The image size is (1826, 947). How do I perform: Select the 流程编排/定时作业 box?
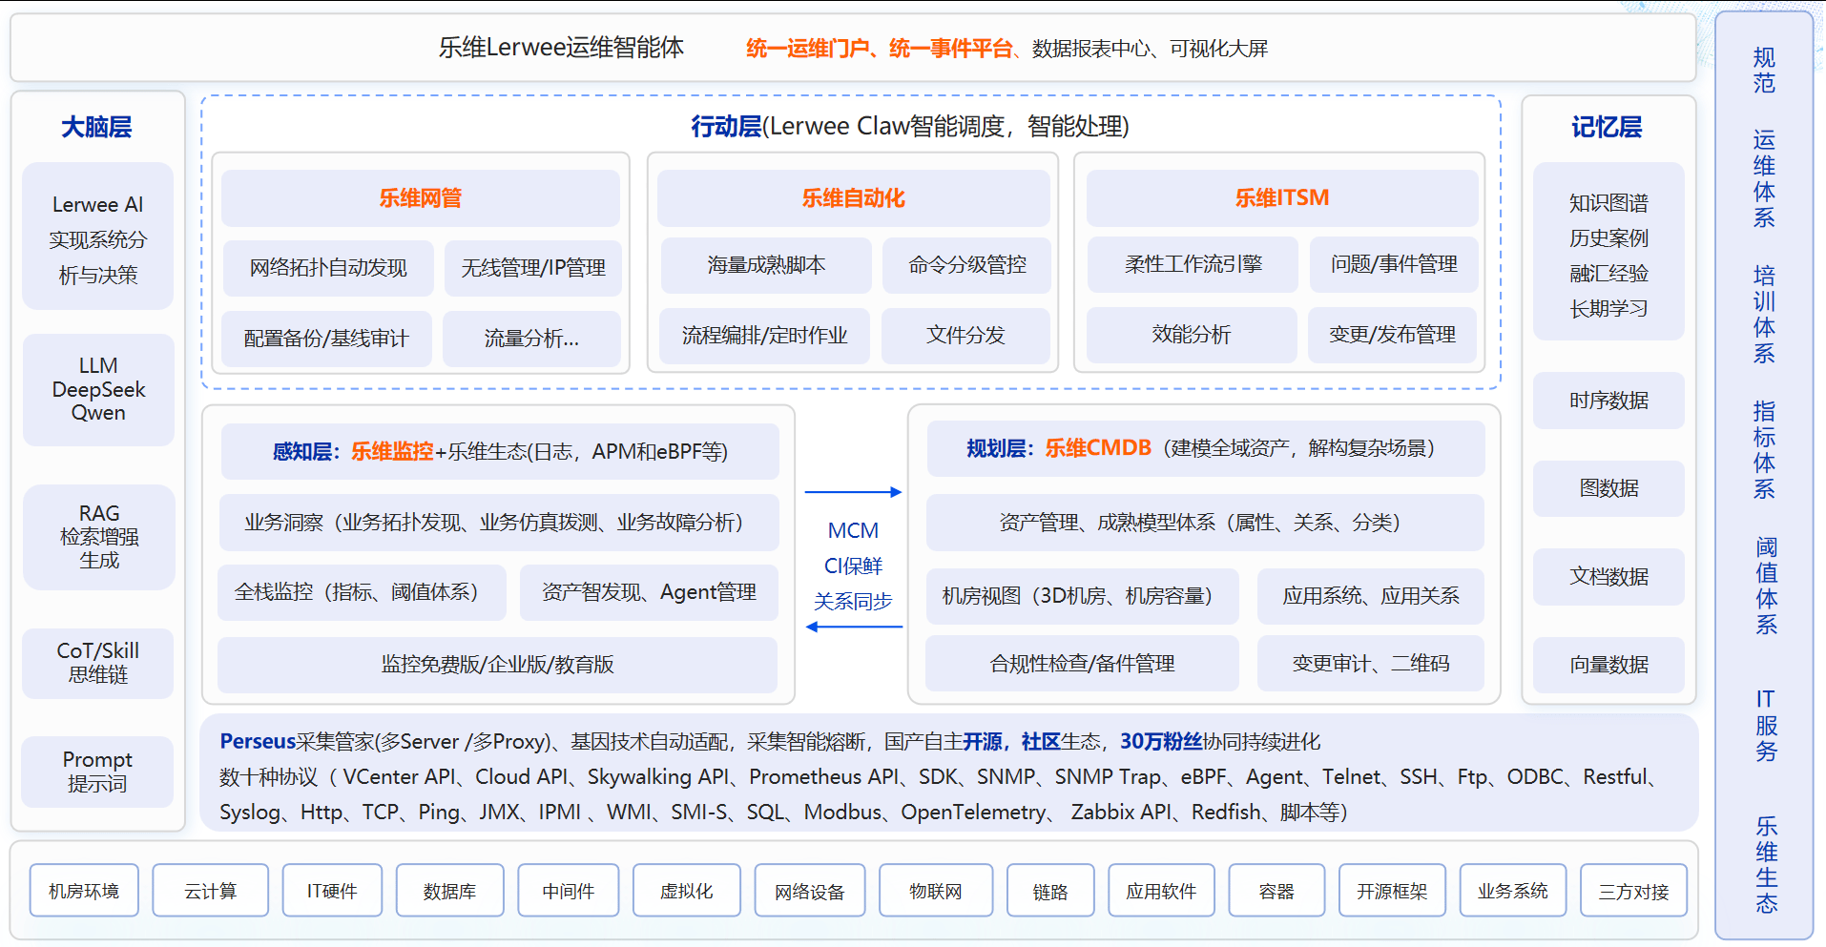click(764, 336)
